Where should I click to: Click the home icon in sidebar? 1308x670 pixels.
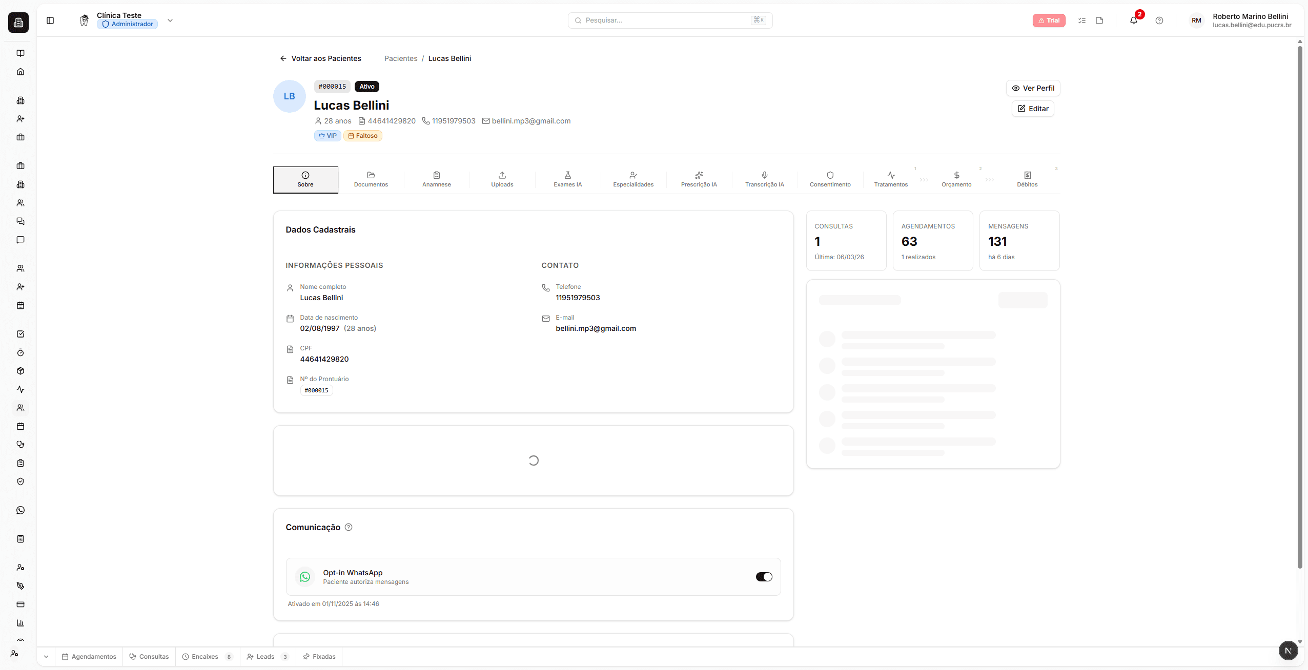21,72
